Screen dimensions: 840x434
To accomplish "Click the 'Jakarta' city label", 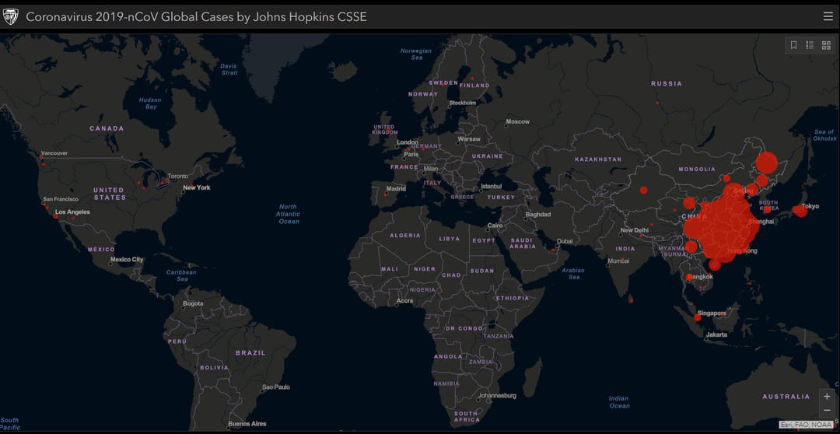I will click(x=717, y=334).
